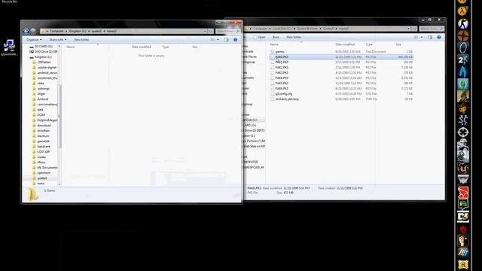
Task: Click refresh button in C: window address bar
Action: pos(413,29)
